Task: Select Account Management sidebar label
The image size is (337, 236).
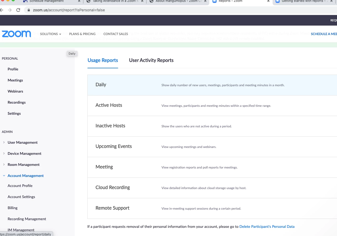Action: (26, 176)
